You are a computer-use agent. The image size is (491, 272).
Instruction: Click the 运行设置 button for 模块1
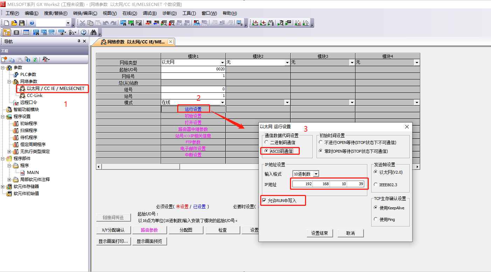[x=193, y=109]
